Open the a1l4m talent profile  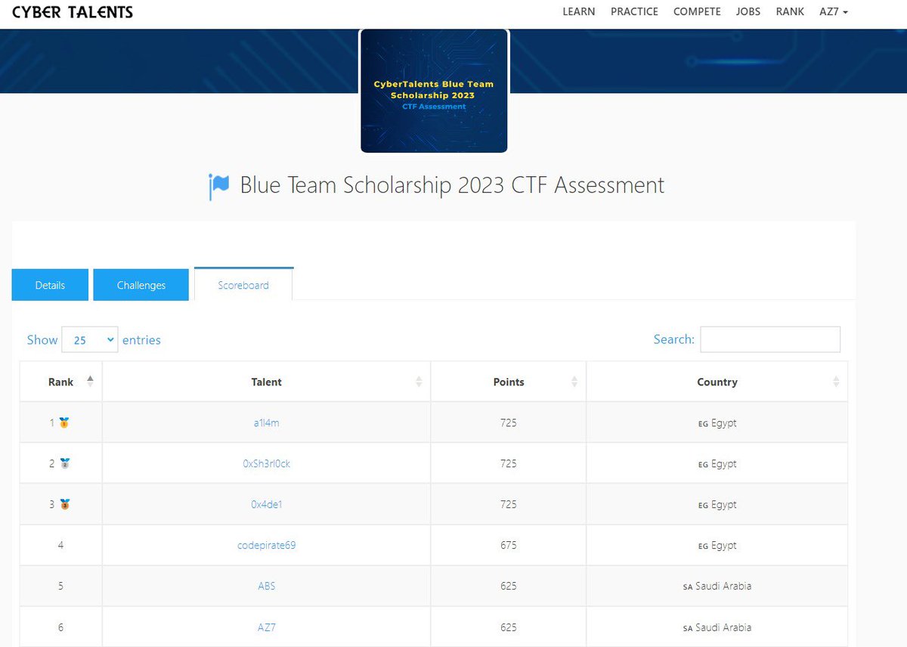click(x=267, y=423)
